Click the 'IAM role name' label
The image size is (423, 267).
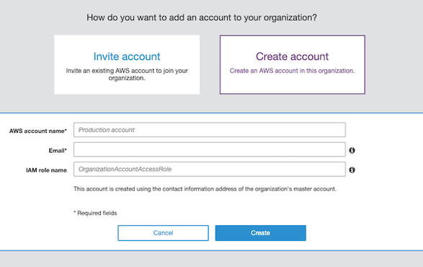click(46, 170)
